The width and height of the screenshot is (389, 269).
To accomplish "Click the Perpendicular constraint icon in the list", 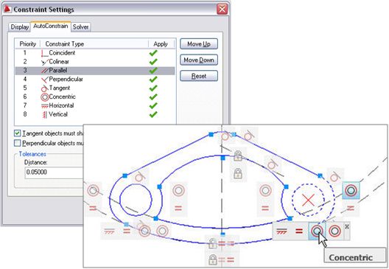I will pos(45,80).
